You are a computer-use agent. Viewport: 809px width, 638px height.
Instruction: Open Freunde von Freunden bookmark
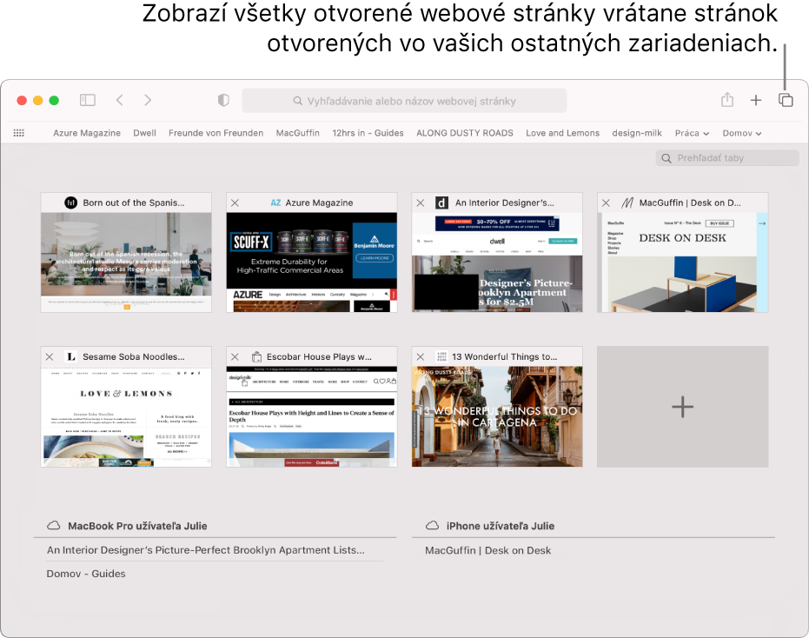click(x=216, y=133)
